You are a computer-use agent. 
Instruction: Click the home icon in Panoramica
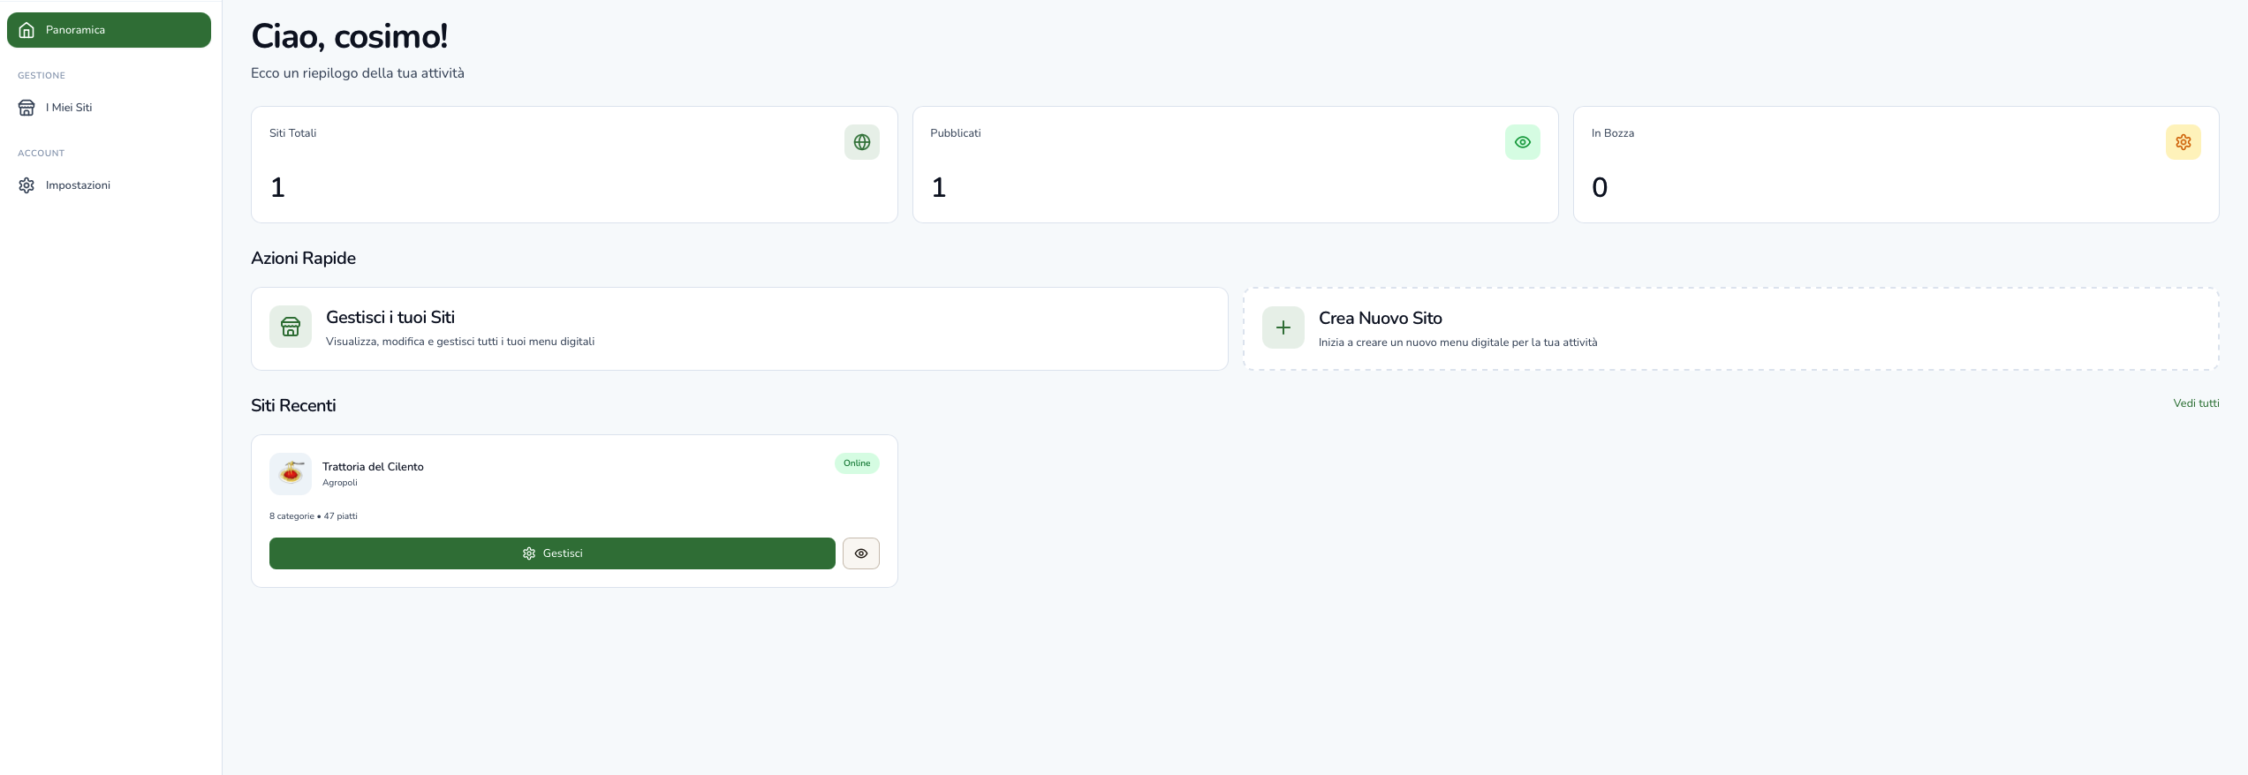tap(26, 30)
